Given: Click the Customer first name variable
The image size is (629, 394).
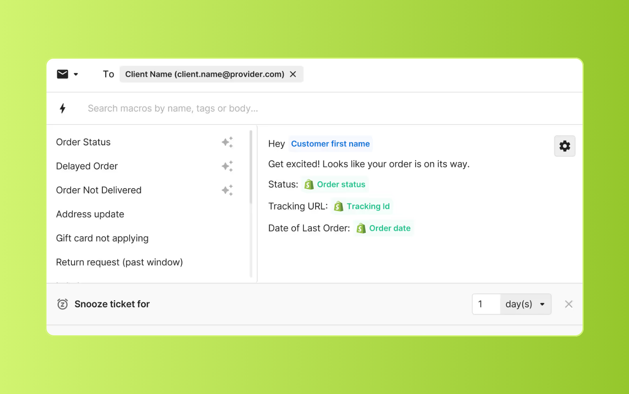Looking at the screenshot, I should 330,144.
